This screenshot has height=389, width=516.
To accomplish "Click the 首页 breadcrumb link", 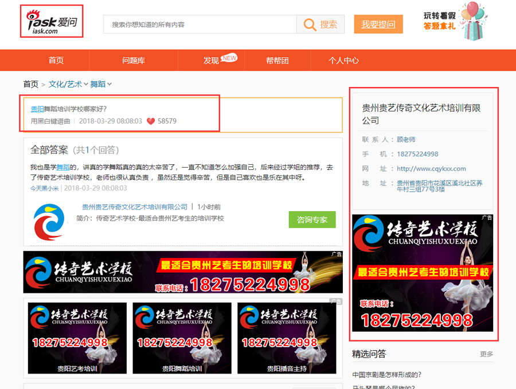I will pyautogui.click(x=31, y=84).
